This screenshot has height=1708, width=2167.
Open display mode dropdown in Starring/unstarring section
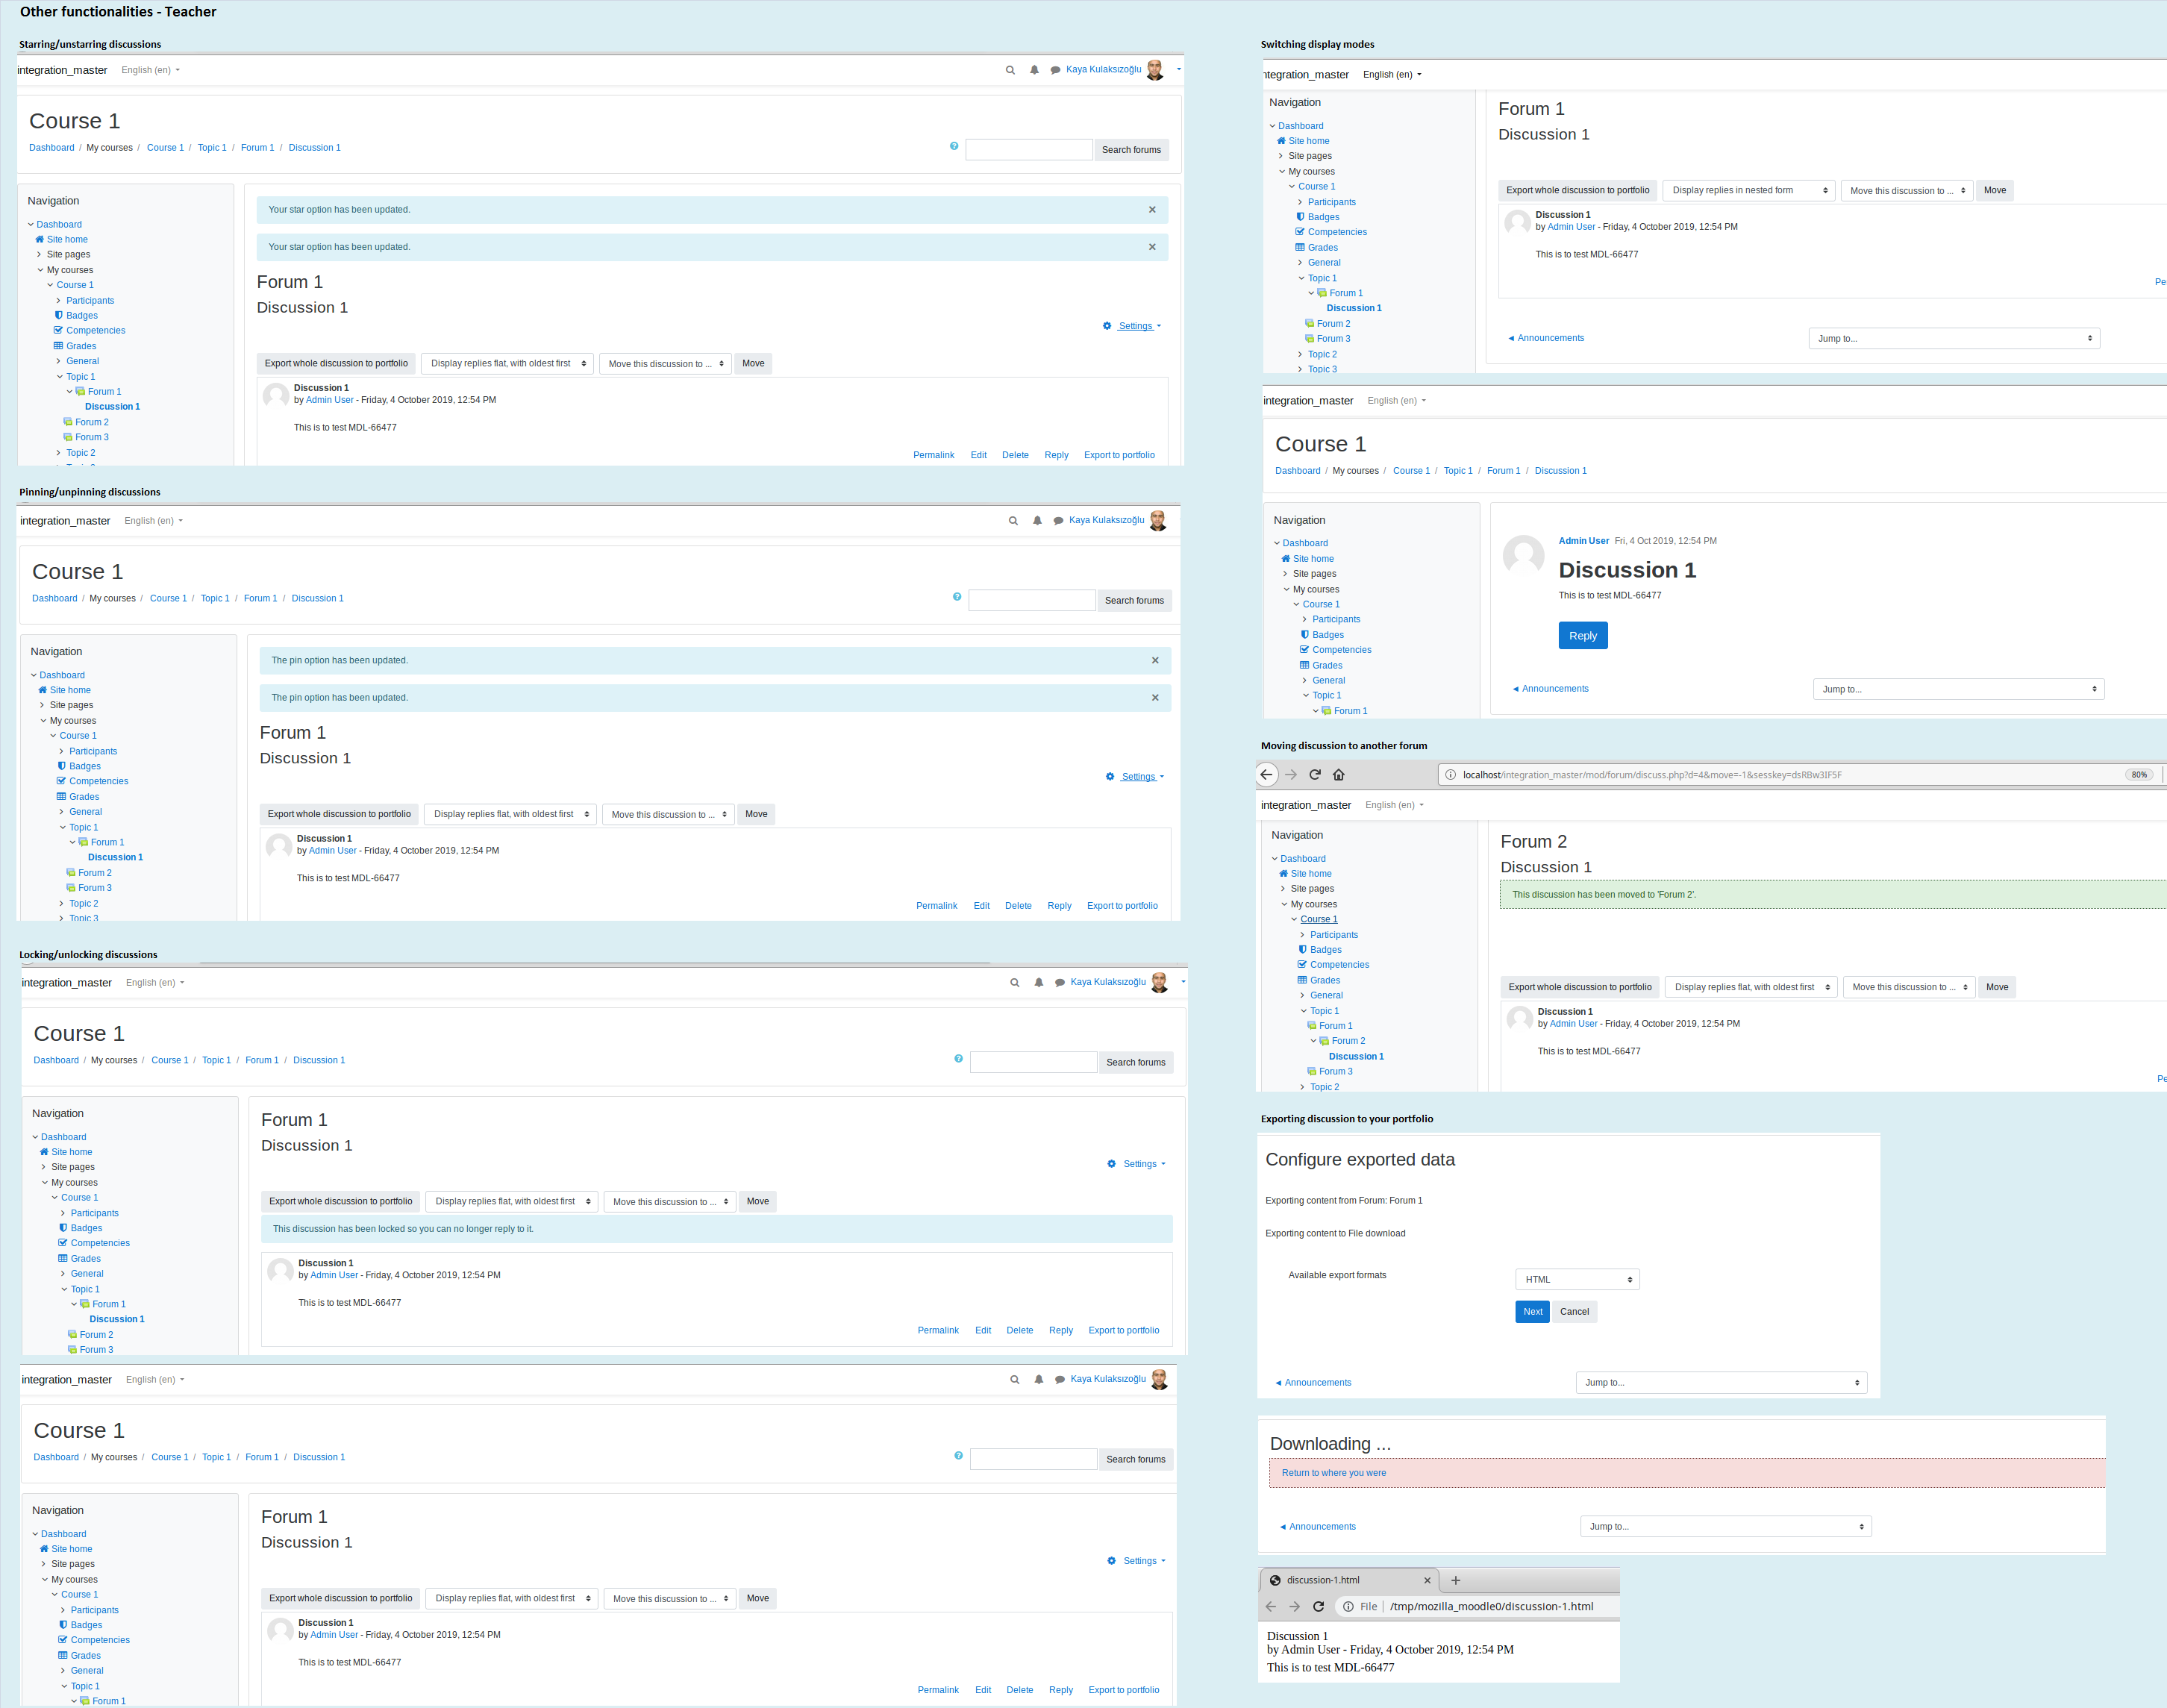tap(507, 363)
